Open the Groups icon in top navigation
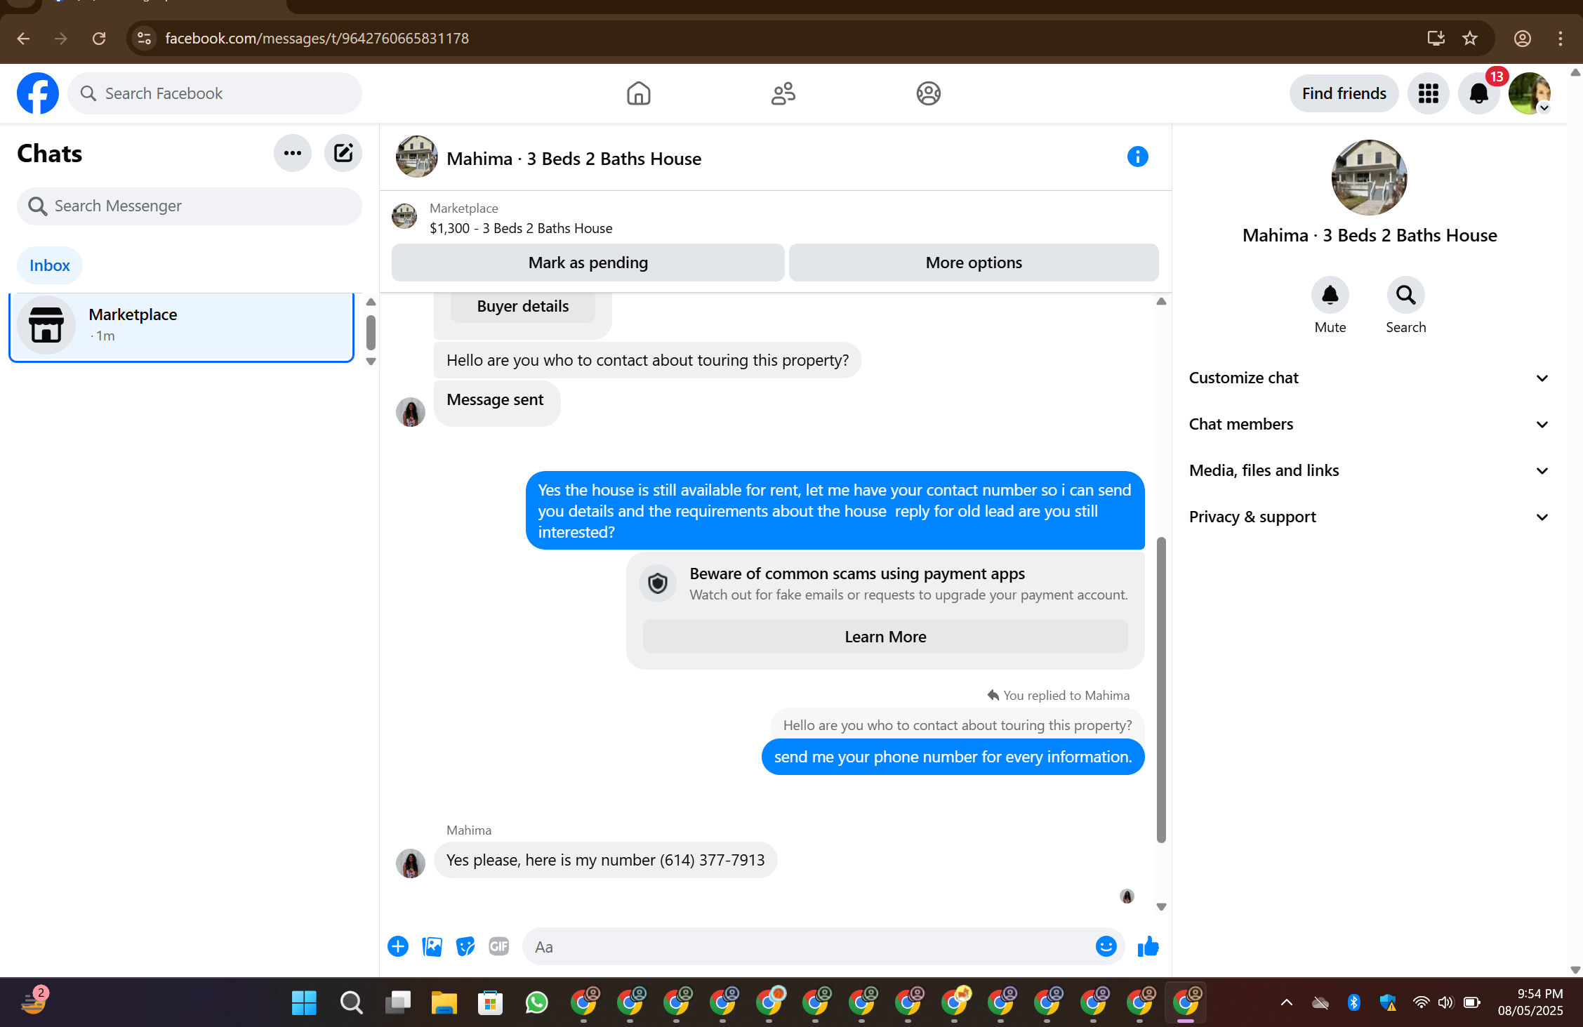This screenshot has width=1583, height=1027. click(x=928, y=93)
